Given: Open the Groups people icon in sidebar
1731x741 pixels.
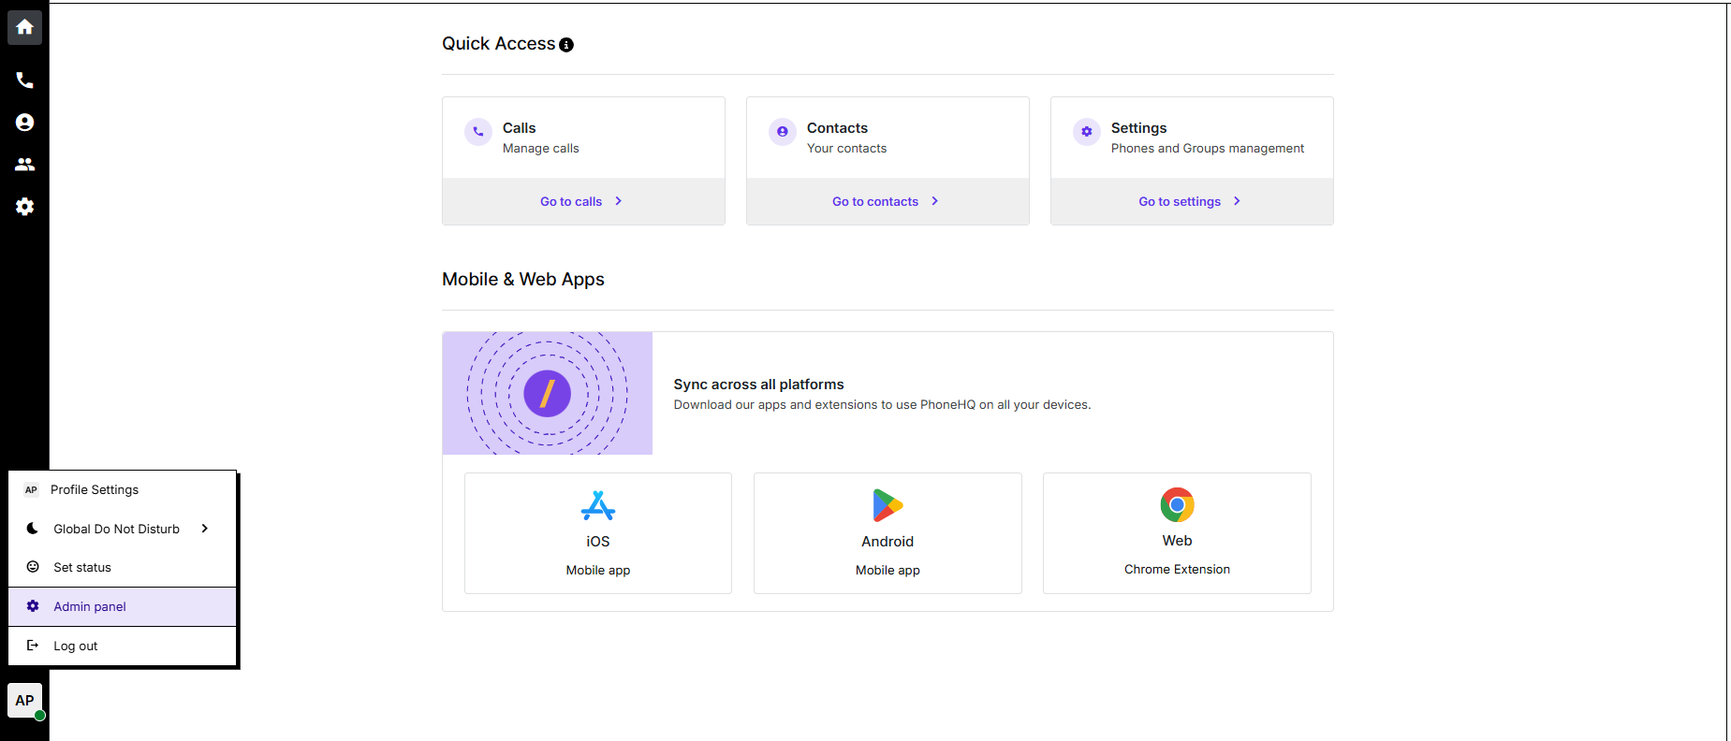Looking at the screenshot, I should tap(25, 165).
